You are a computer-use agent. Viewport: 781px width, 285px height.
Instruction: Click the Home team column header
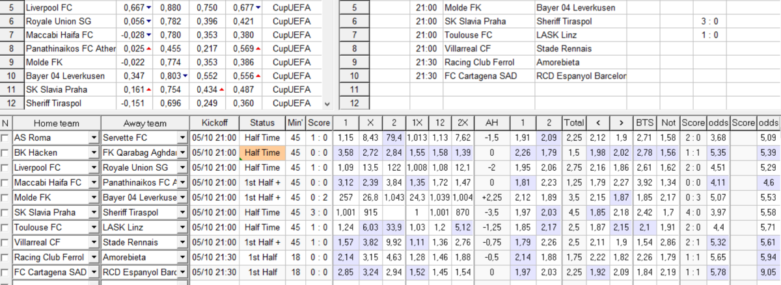click(x=55, y=123)
